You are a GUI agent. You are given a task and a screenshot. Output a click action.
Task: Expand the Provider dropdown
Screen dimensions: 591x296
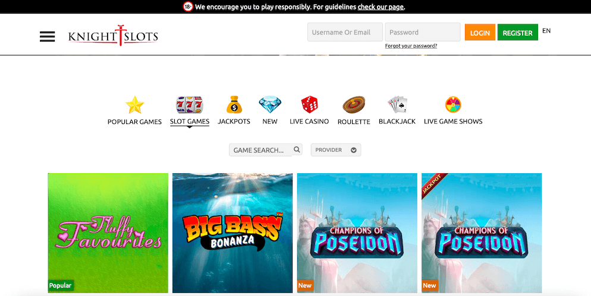(336, 149)
